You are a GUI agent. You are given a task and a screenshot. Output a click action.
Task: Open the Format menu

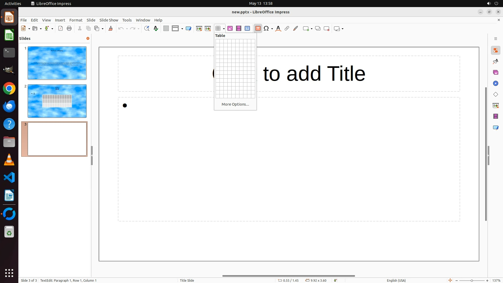pos(76,20)
